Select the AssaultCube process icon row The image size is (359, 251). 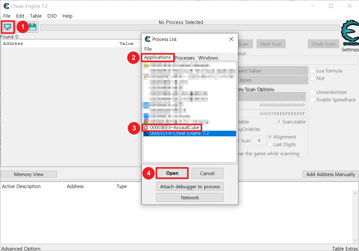[x=172, y=128]
